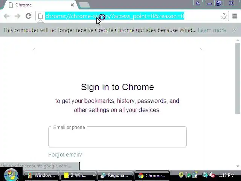
Task: Click the Sign in to Chrome heading
Action: click(117, 87)
